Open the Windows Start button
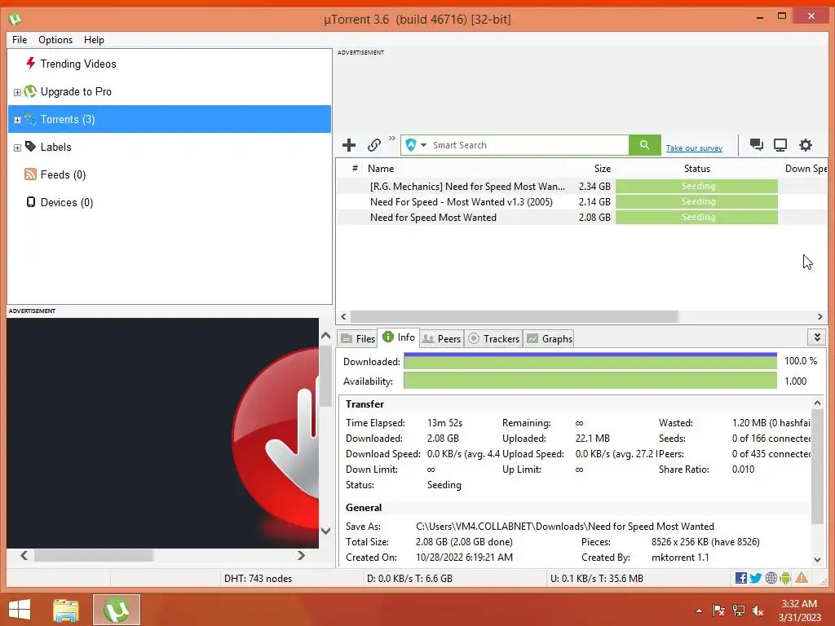Image resolution: width=835 pixels, height=626 pixels. coord(20,610)
